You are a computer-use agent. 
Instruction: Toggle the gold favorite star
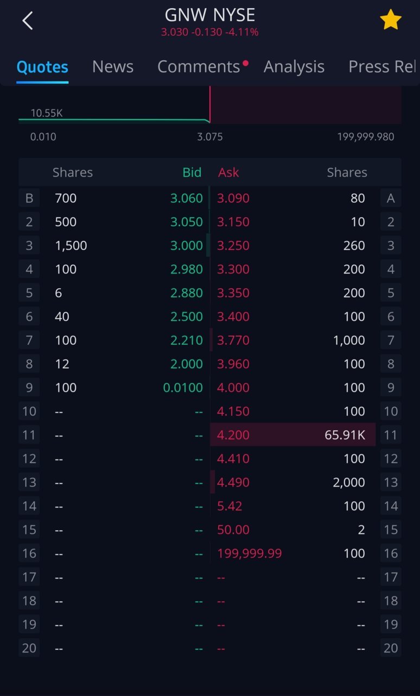tap(390, 21)
